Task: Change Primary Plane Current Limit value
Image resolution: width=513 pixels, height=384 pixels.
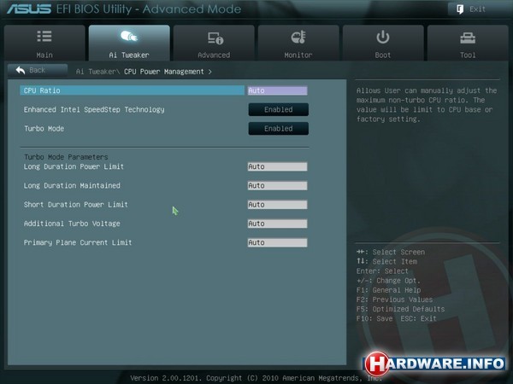Action: click(x=277, y=242)
